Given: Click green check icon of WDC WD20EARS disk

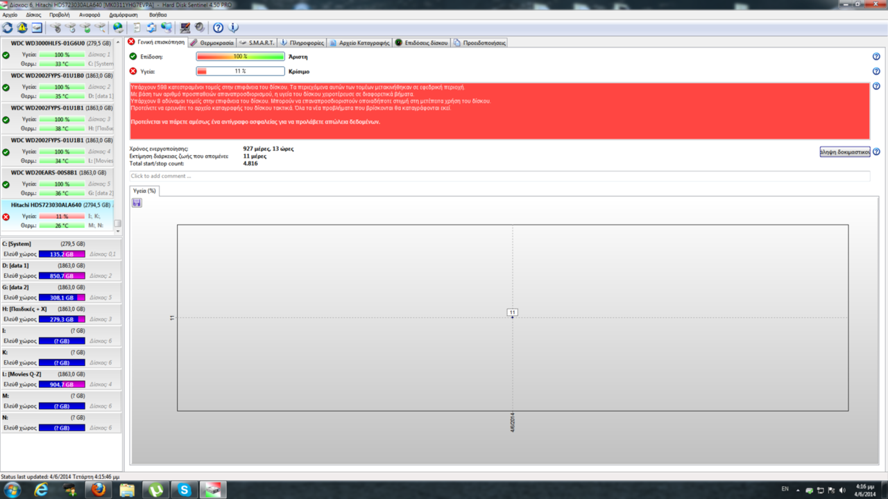Looking at the screenshot, I should pos(6,184).
